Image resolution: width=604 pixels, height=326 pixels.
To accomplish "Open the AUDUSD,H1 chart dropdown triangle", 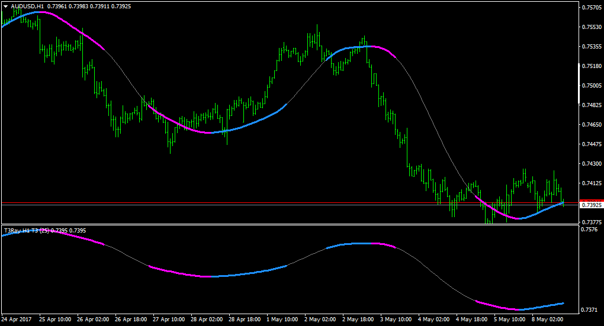I will 6,7.
